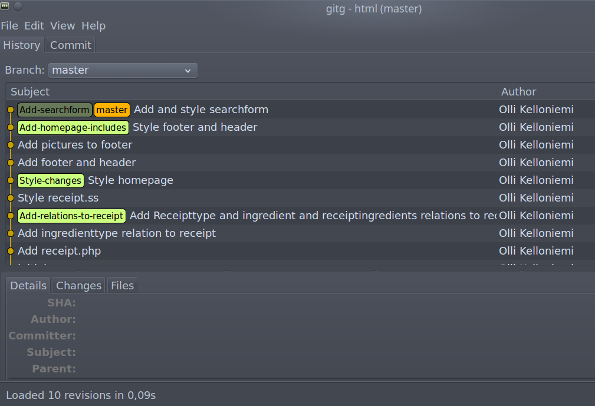Select the Add footer and header commit

click(300, 163)
